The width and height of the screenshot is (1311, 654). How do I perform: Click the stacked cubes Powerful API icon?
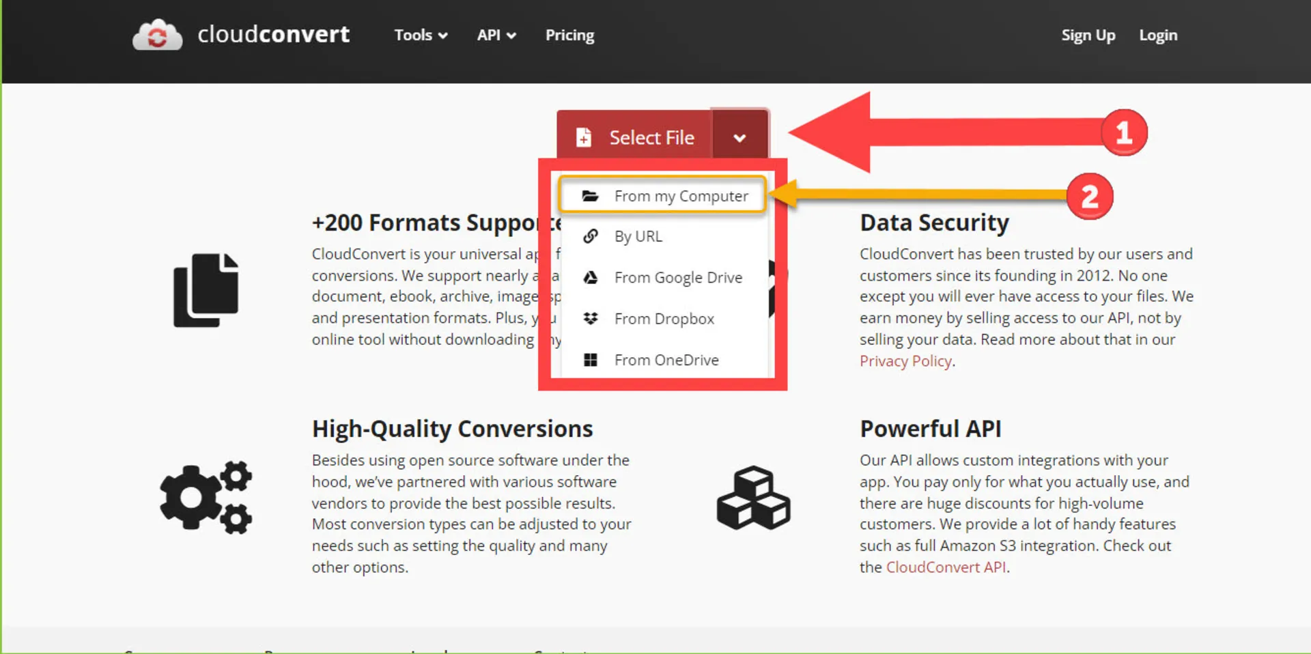[x=753, y=498]
